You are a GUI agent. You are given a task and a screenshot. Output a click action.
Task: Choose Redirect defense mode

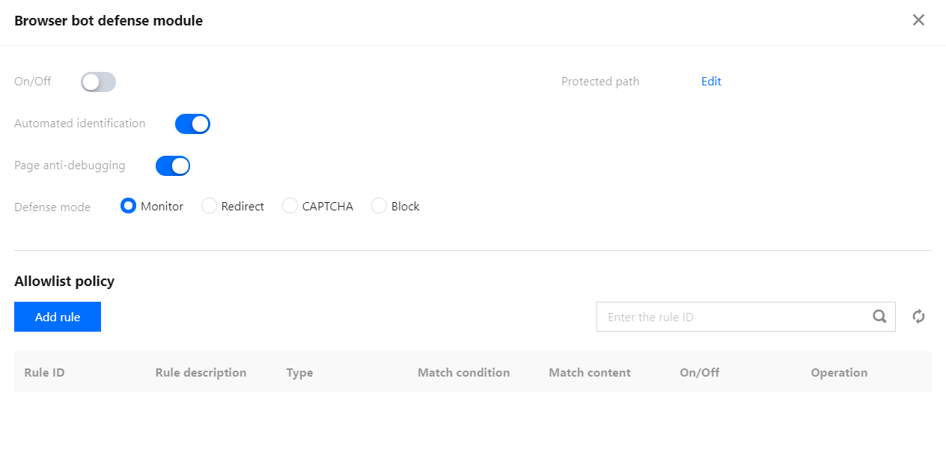(x=209, y=206)
